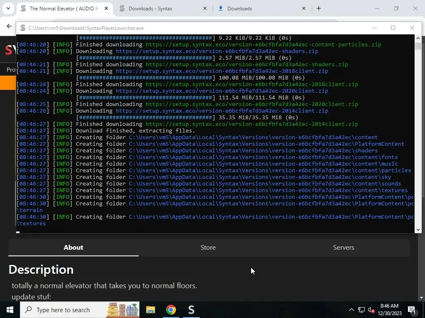Click the taskbar search box
425x318 pixels.
coord(80,310)
